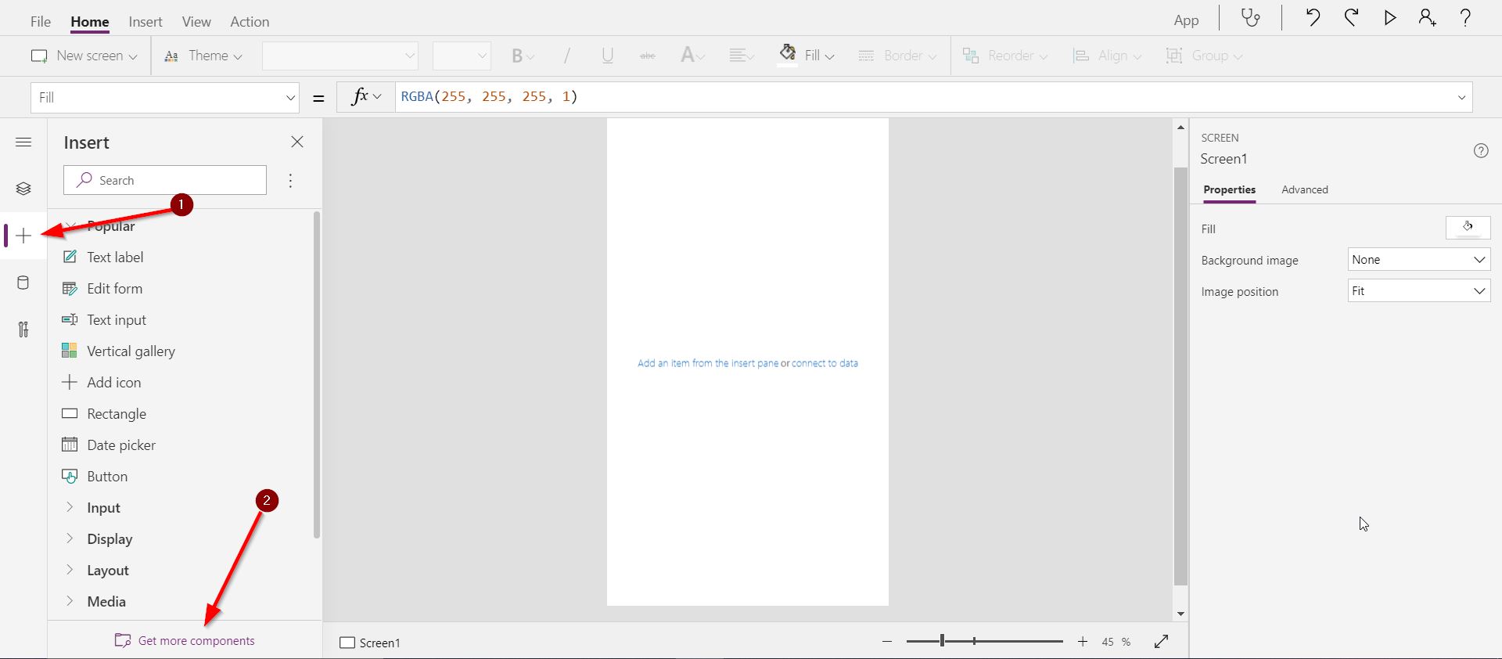Open the Data sources cylinder icon
Viewport: 1502px width, 659px height.
[23, 283]
